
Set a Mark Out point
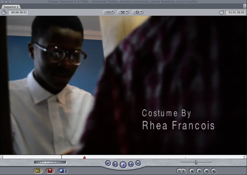[184, 171]
